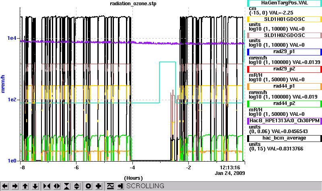Screen dimensions: 322x191
Task: Click the VAL=0.0139 value under rad29_p1
Action: 306,62
